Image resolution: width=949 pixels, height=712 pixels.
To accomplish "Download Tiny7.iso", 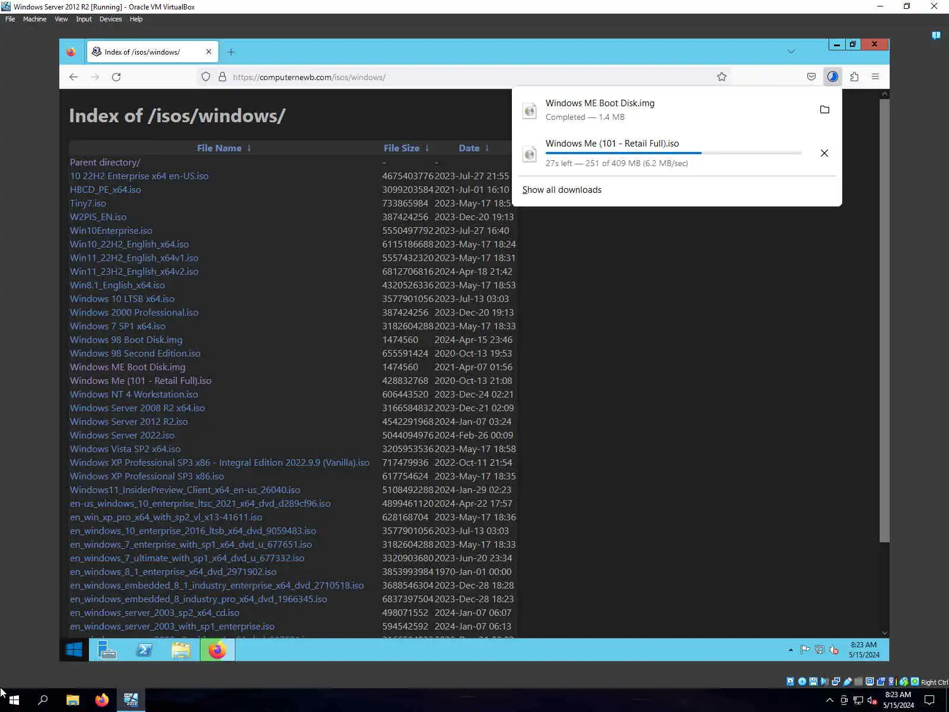I will coord(88,204).
